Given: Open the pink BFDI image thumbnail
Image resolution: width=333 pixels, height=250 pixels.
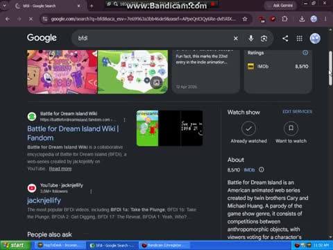Looking at the screenshot, I should 62,72.
